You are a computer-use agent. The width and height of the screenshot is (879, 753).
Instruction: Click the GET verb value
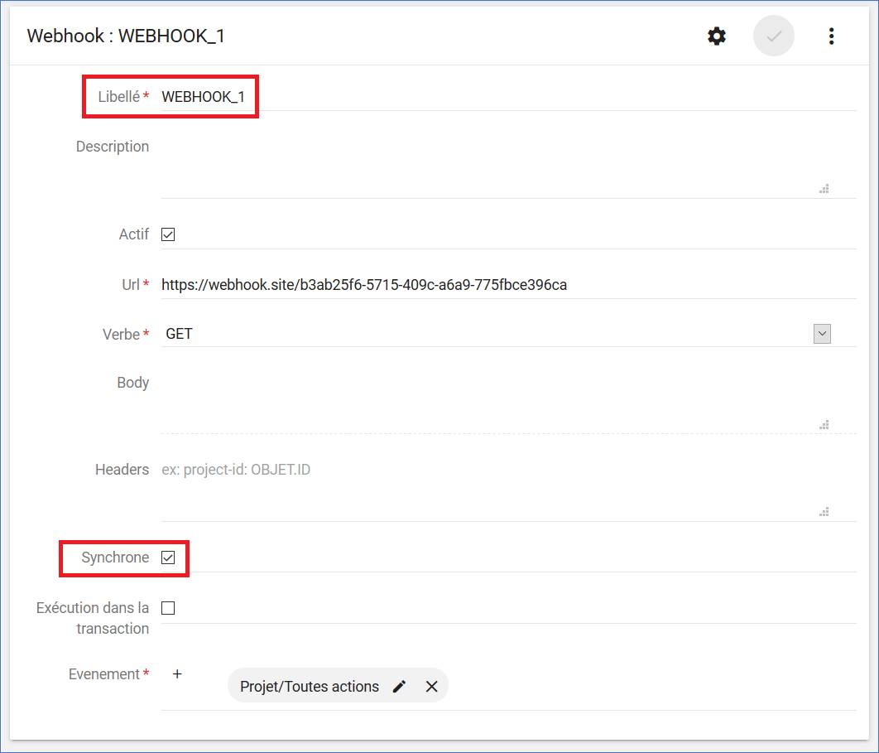click(179, 334)
